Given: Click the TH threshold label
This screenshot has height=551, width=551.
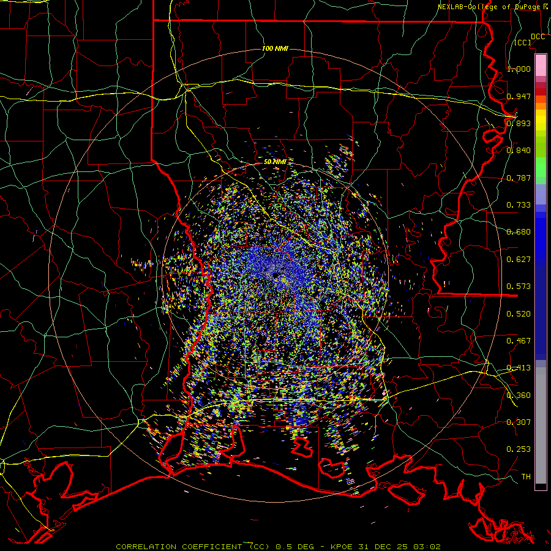Looking at the screenshot, I should click(x=526, y=477).
